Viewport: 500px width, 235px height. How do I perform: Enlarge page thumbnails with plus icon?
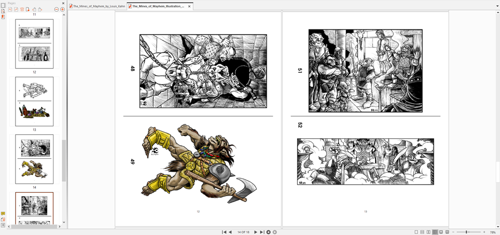[62, 9]
